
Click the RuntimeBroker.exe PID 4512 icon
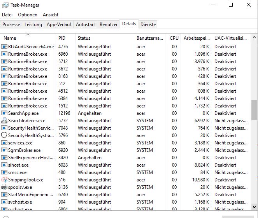[4, 91]
